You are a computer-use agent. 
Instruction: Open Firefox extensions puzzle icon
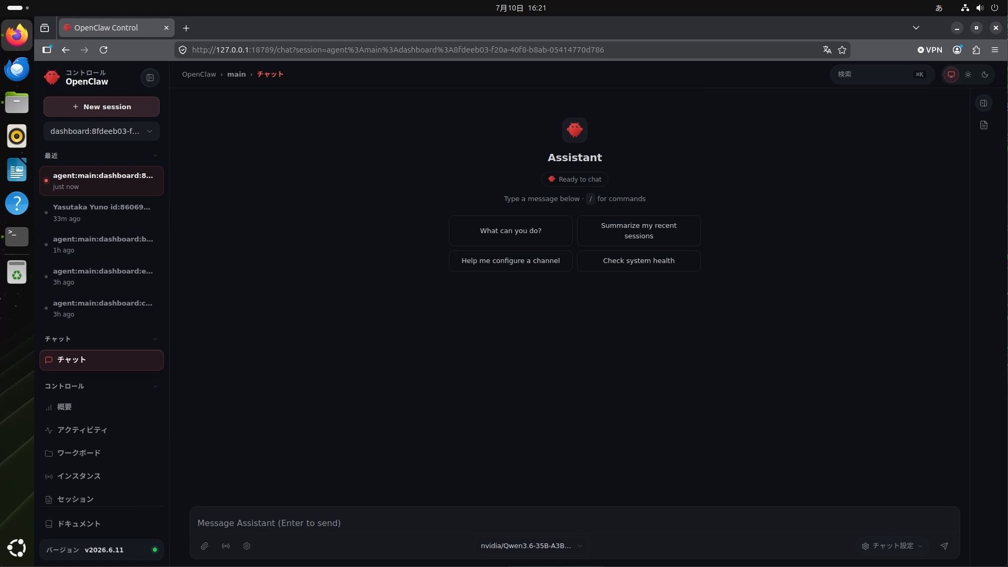click(976, 50)
